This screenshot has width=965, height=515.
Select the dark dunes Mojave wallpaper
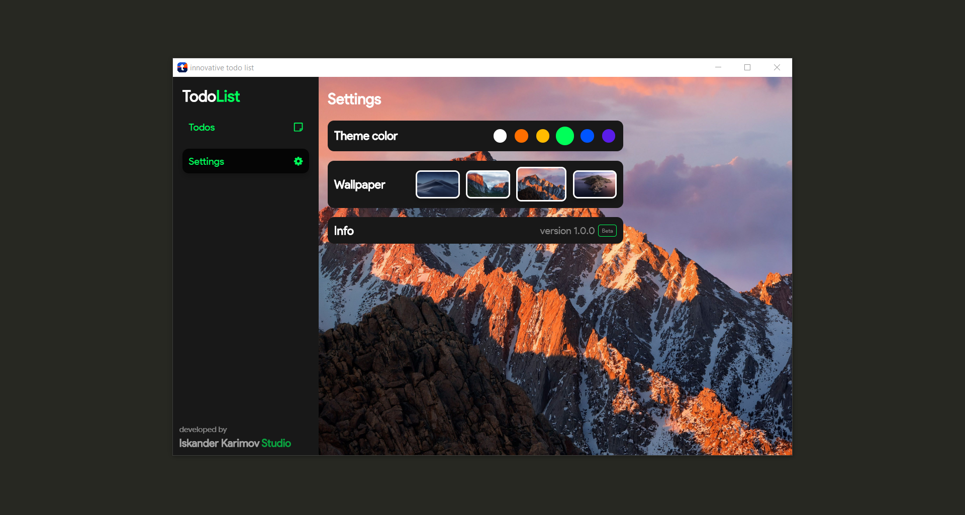[438, 184]
